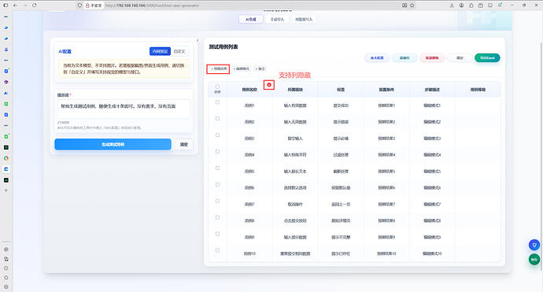Switch to the AI生成 tab
Screen dimensions: 543x292
click(x=251, y=20)
